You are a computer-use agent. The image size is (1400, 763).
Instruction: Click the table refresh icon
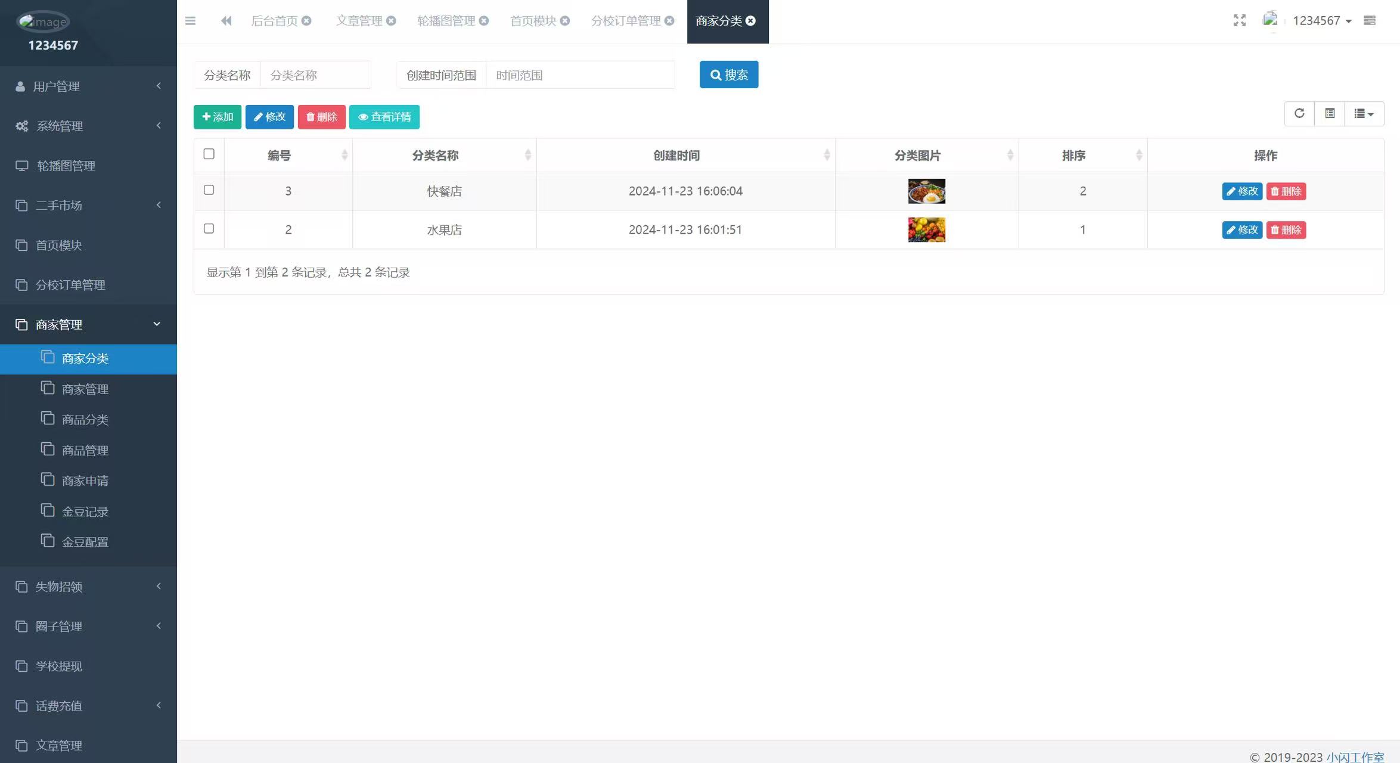point(1299,113)
